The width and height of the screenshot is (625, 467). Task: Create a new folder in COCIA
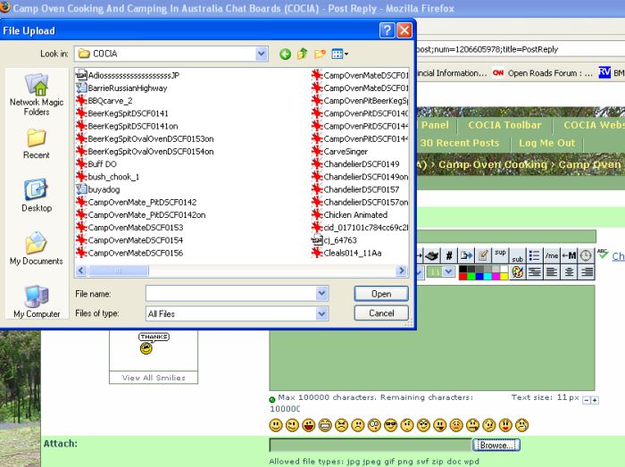coord(320,54)
